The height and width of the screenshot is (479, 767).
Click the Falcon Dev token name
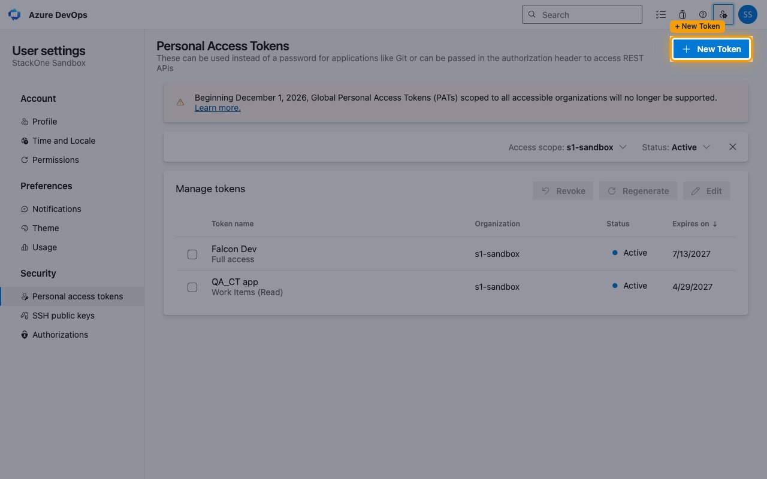(x=234, y=249)
